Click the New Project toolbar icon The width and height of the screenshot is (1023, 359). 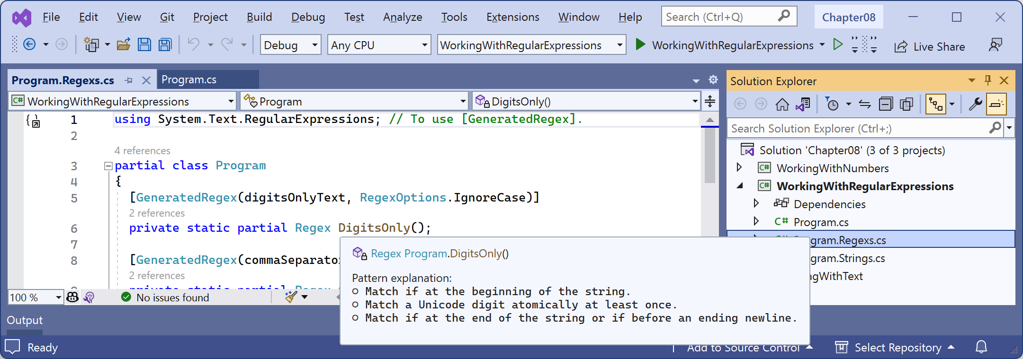coord(91,44)
